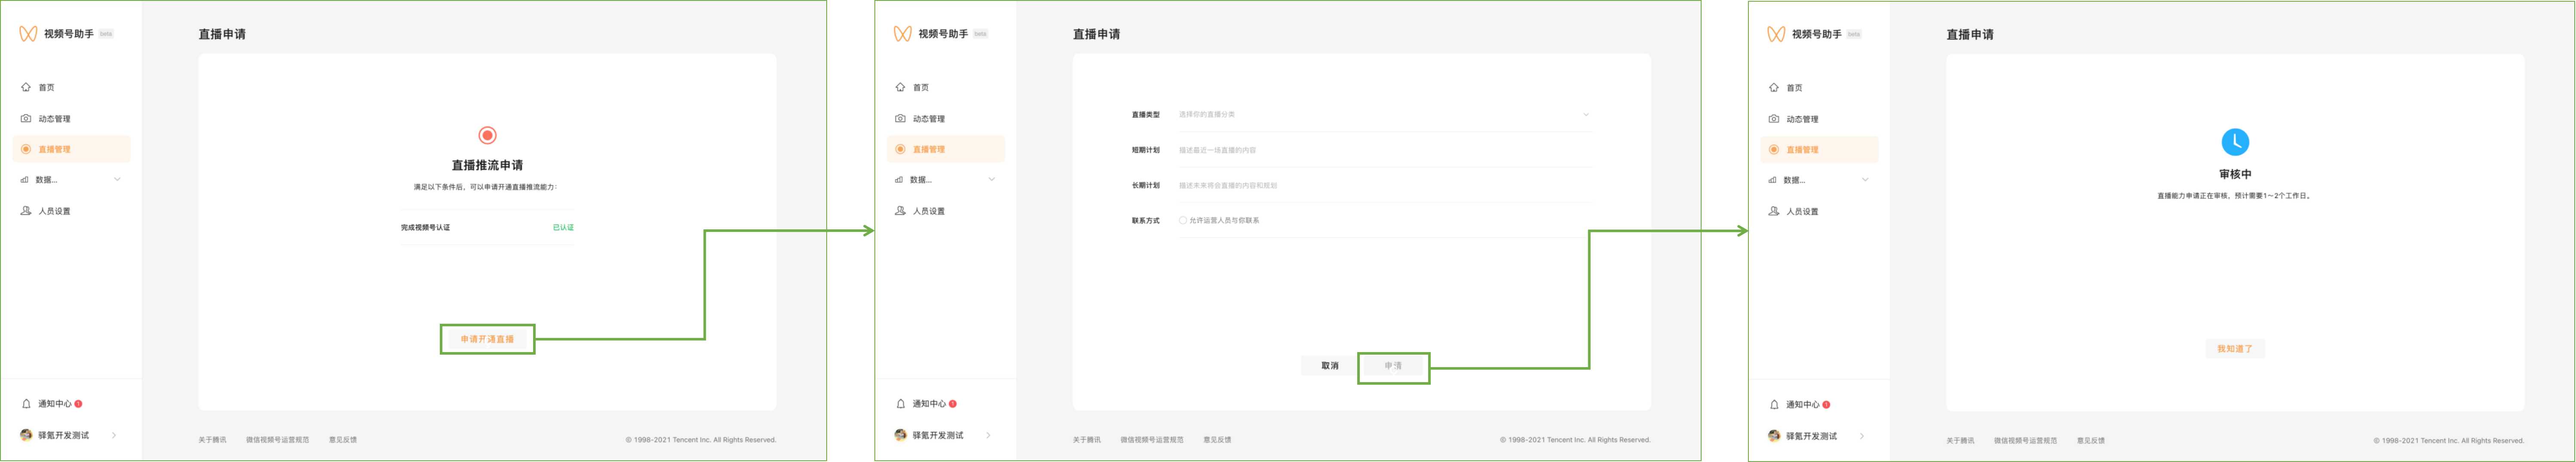Select 人员设置 menu item on form screen

pyautogui.click(x=946, y=212)
